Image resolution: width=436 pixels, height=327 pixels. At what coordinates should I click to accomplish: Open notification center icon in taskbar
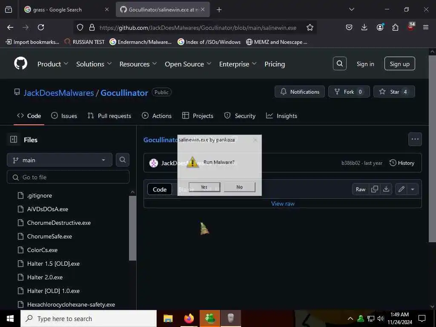point(422,318)
